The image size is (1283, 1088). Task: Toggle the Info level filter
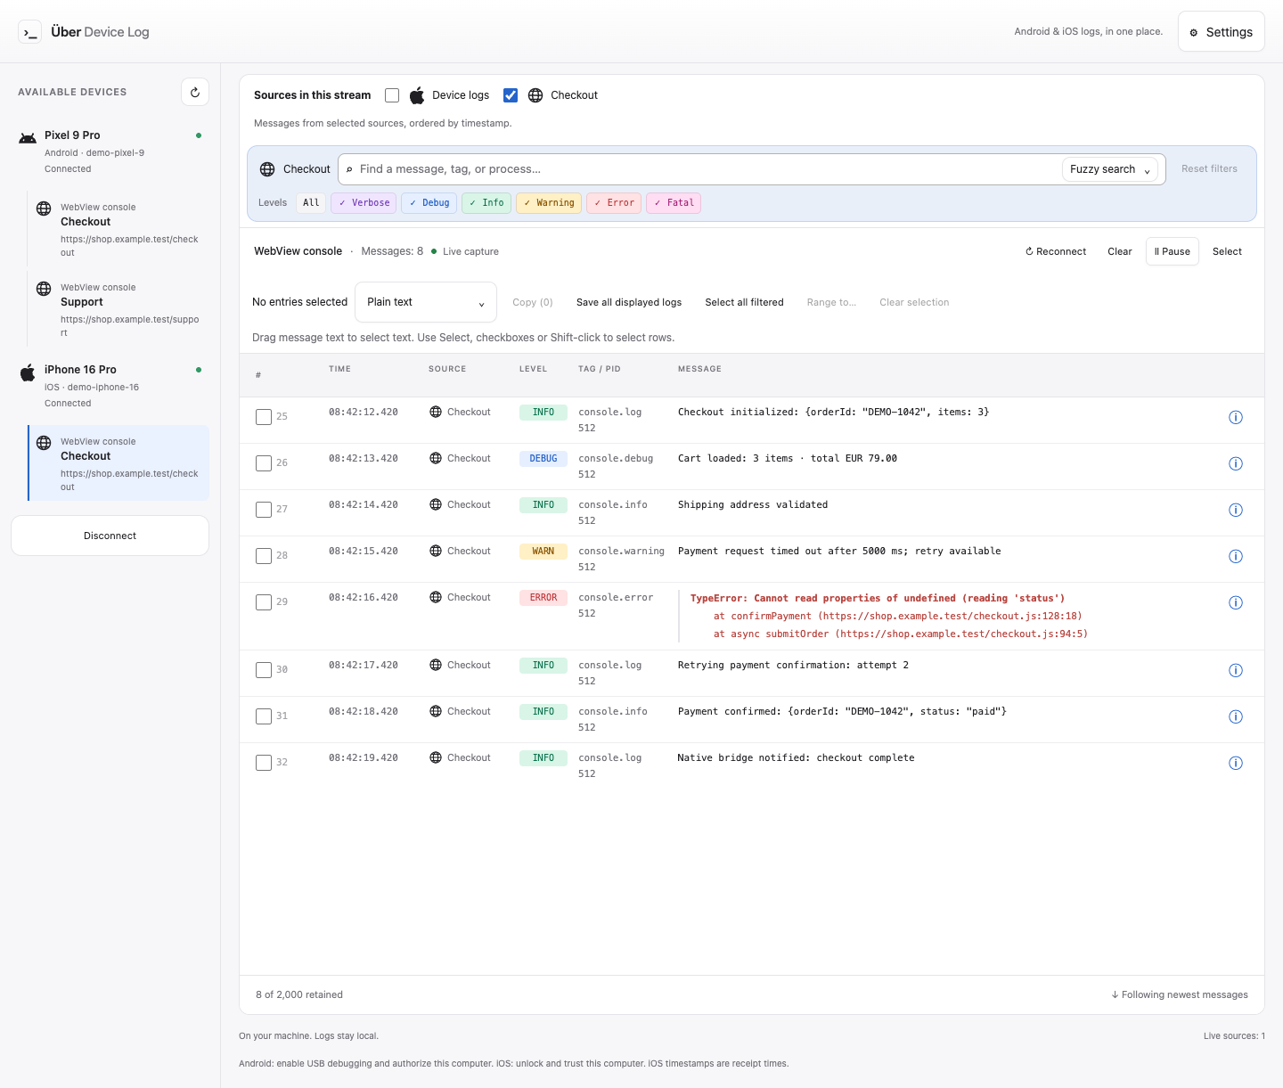(x=486, y=203)
